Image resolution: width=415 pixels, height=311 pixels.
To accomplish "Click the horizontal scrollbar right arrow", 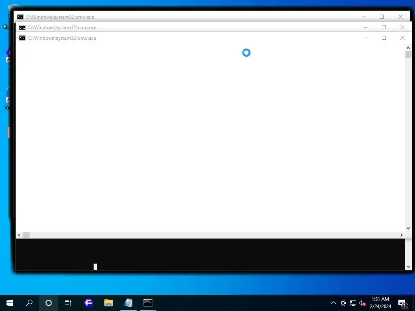I will 402,235.
